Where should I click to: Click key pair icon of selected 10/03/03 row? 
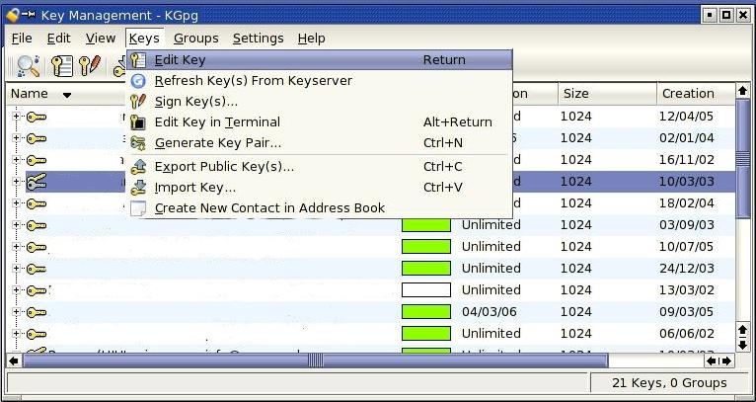coord(37,182)
